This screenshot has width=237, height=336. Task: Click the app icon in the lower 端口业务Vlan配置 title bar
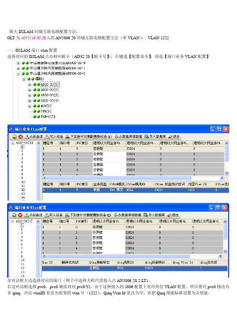[x=11, y=207]
